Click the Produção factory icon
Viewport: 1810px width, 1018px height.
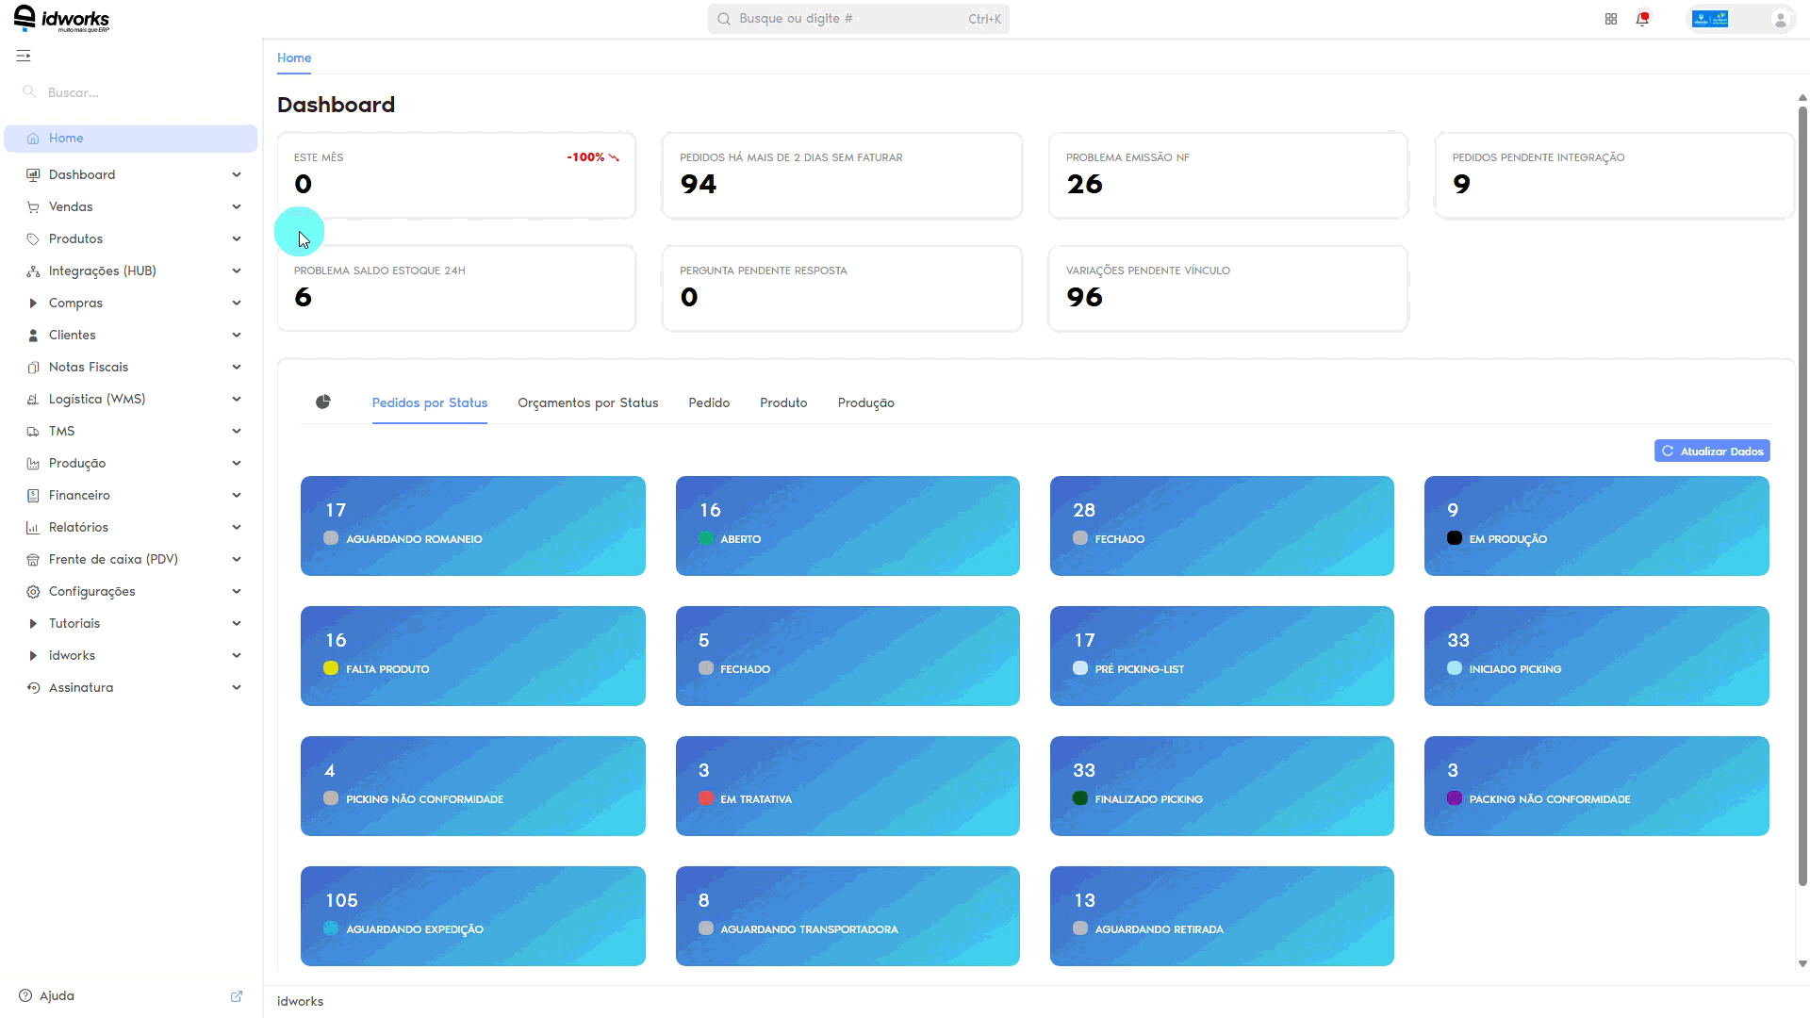[33, 464]
